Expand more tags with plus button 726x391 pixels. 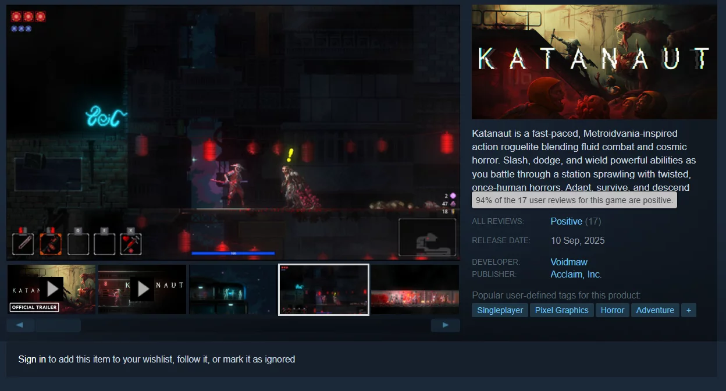coord(688,310)
